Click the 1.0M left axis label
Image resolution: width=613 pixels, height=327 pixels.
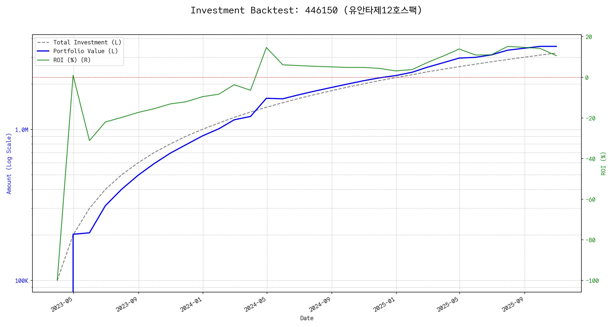[22, 130]
